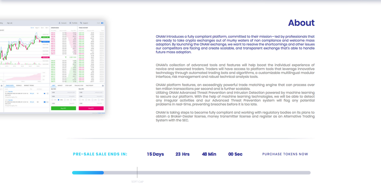Image resolution: width=381 pixels, height=191 pixels.
Task: Switch to the Trade Bots tab
Action: [10, 85]
